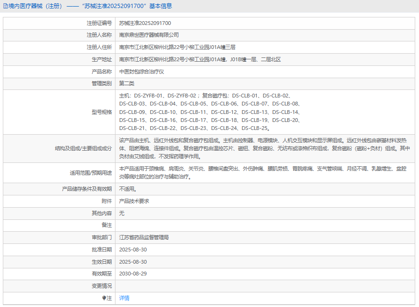Viewport: 419px width, 307px height.
Task: Click model line starting 主机：DS-ZYFB-01
Action: 205,96
